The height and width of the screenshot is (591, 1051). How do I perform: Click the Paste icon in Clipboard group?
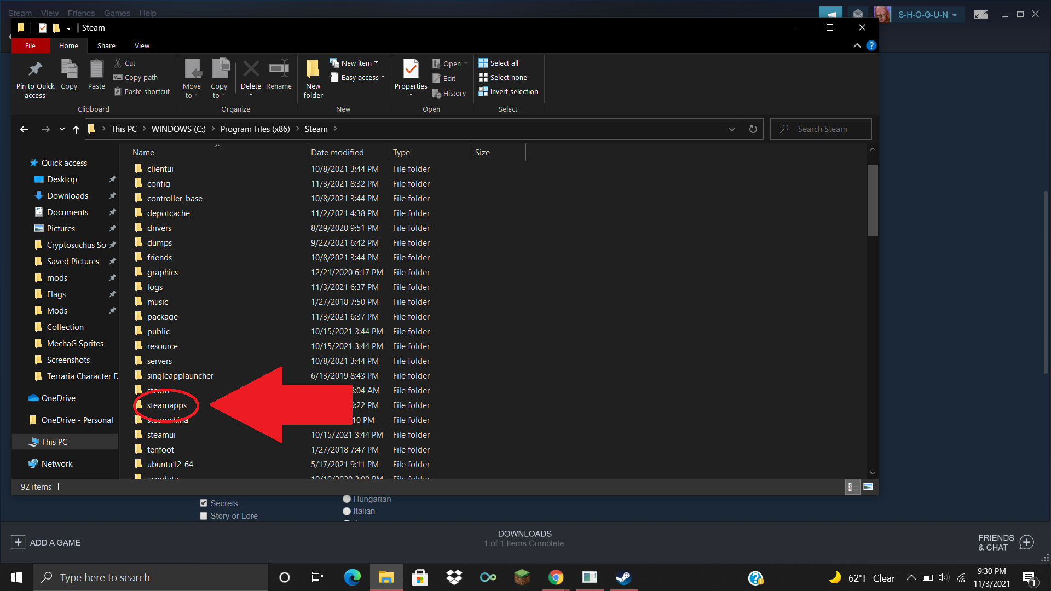pos(96,69)
